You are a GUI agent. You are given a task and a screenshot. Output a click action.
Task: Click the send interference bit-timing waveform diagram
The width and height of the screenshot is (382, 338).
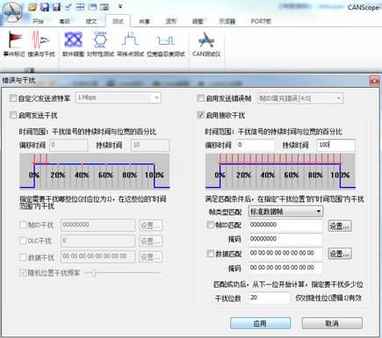coord(95,171)
